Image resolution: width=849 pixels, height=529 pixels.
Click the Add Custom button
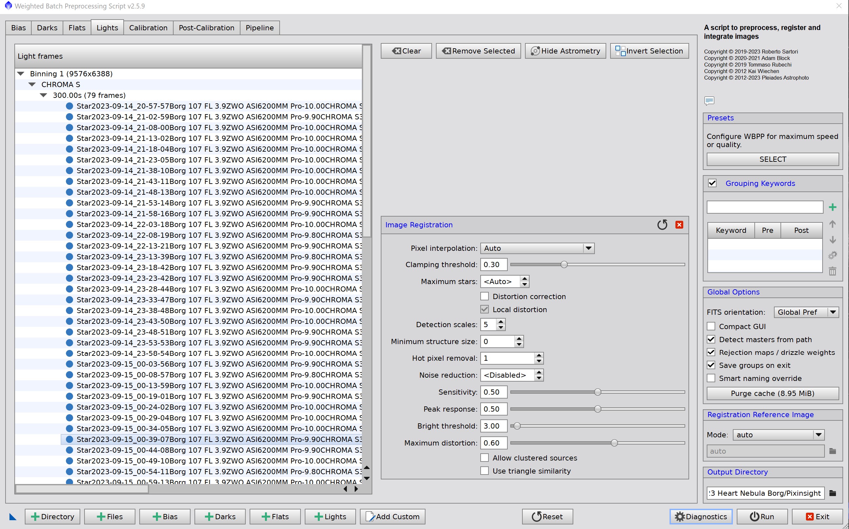392,516
